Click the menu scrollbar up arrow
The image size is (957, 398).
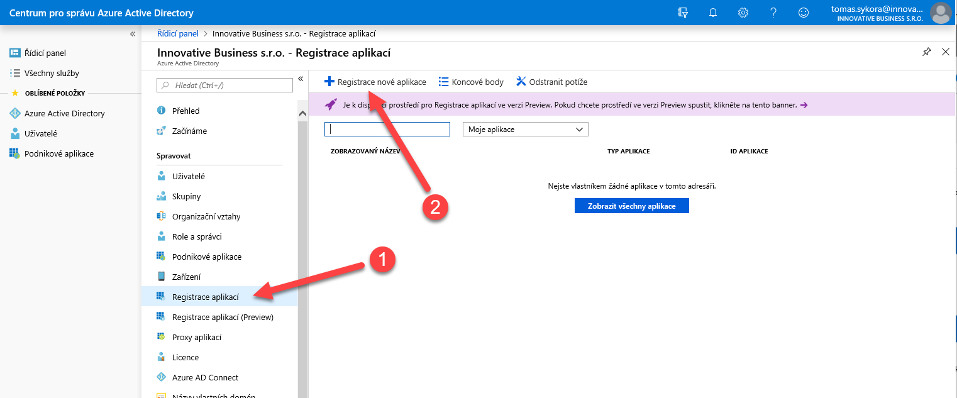pyautogui.click(x=302, y=114)
